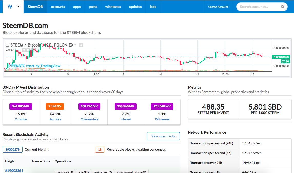Click the 488.35 STEEM PER MVEST metric
The image size is (294, 173).
[x=213, y=109]
